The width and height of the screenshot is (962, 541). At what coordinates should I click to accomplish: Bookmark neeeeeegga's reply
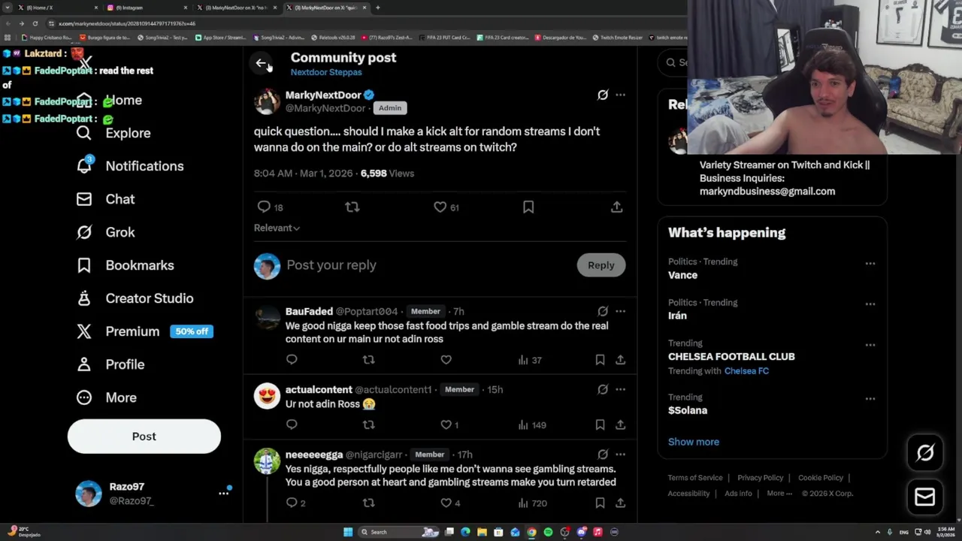[600, 503]
